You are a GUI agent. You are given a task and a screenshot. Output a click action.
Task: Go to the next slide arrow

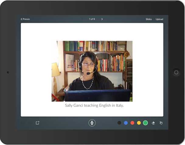(102, 19)
